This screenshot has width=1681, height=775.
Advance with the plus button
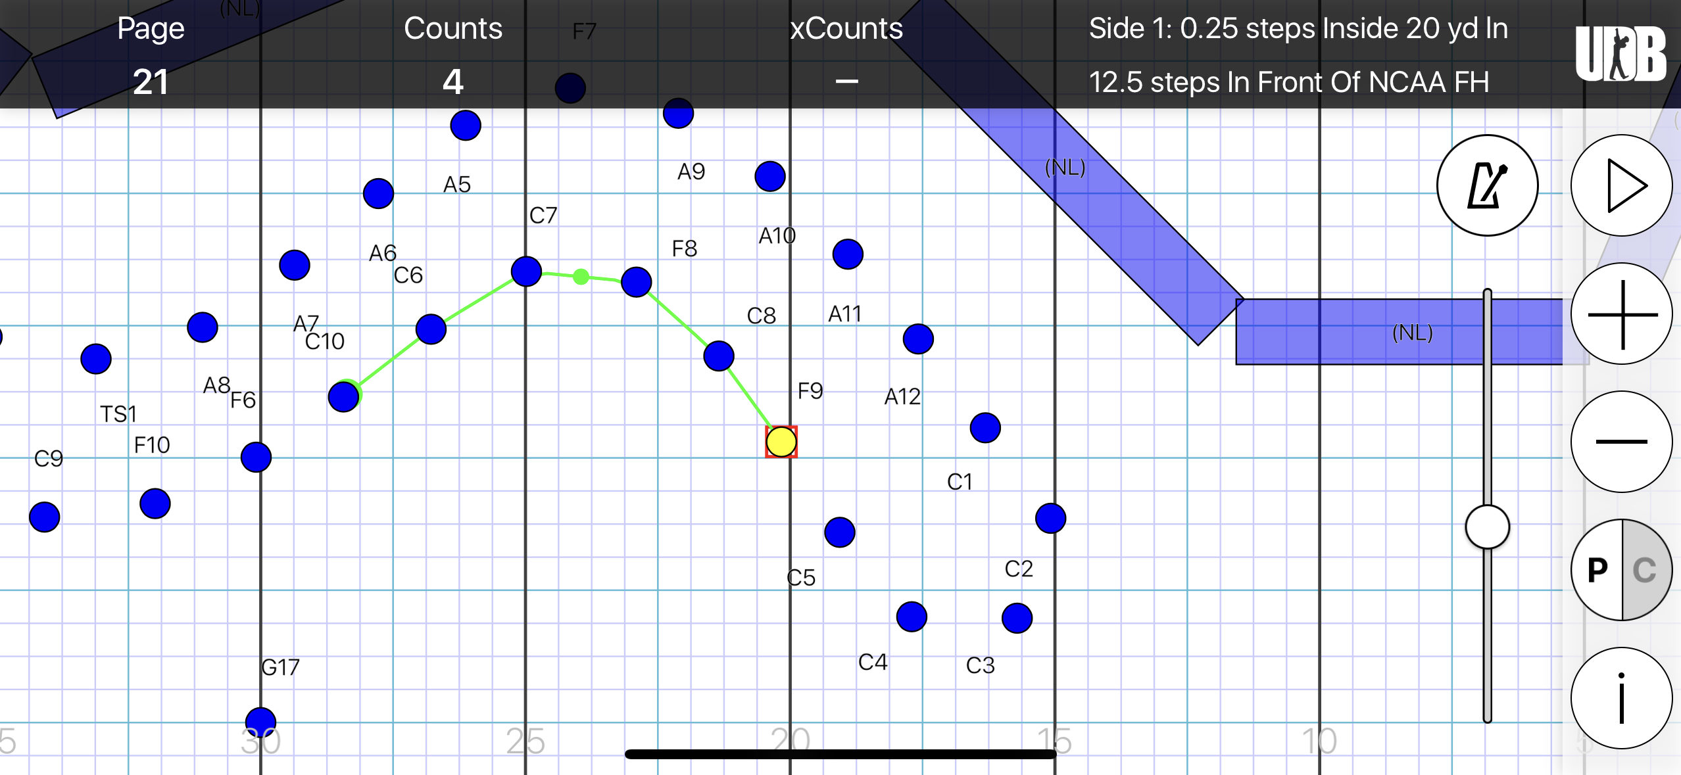(1621, 314)
